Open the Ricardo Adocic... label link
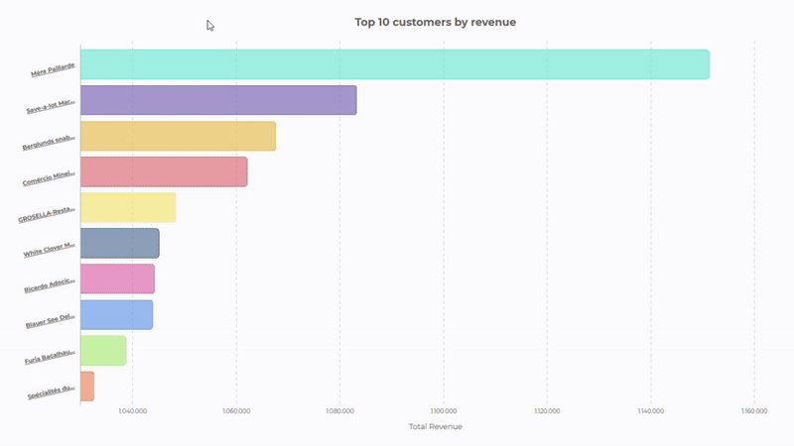This screenshot has width=794, height=446. click(x=48, y=285)
